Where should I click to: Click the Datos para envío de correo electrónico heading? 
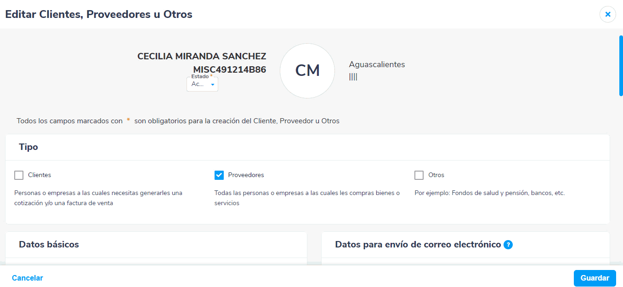[418, 245]
